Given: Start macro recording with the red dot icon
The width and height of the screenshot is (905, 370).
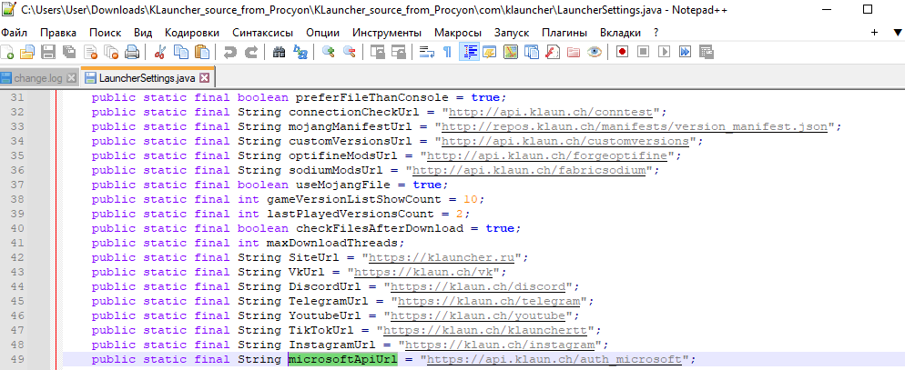Looking at the screenshot, I should (x=623, y=53).
